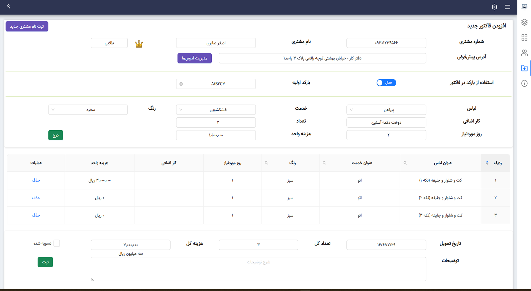Image resolution: width=531 pixels, height=291 pixels.
Task: Open the layers icon in sidebar
Action: pos(524,22)
